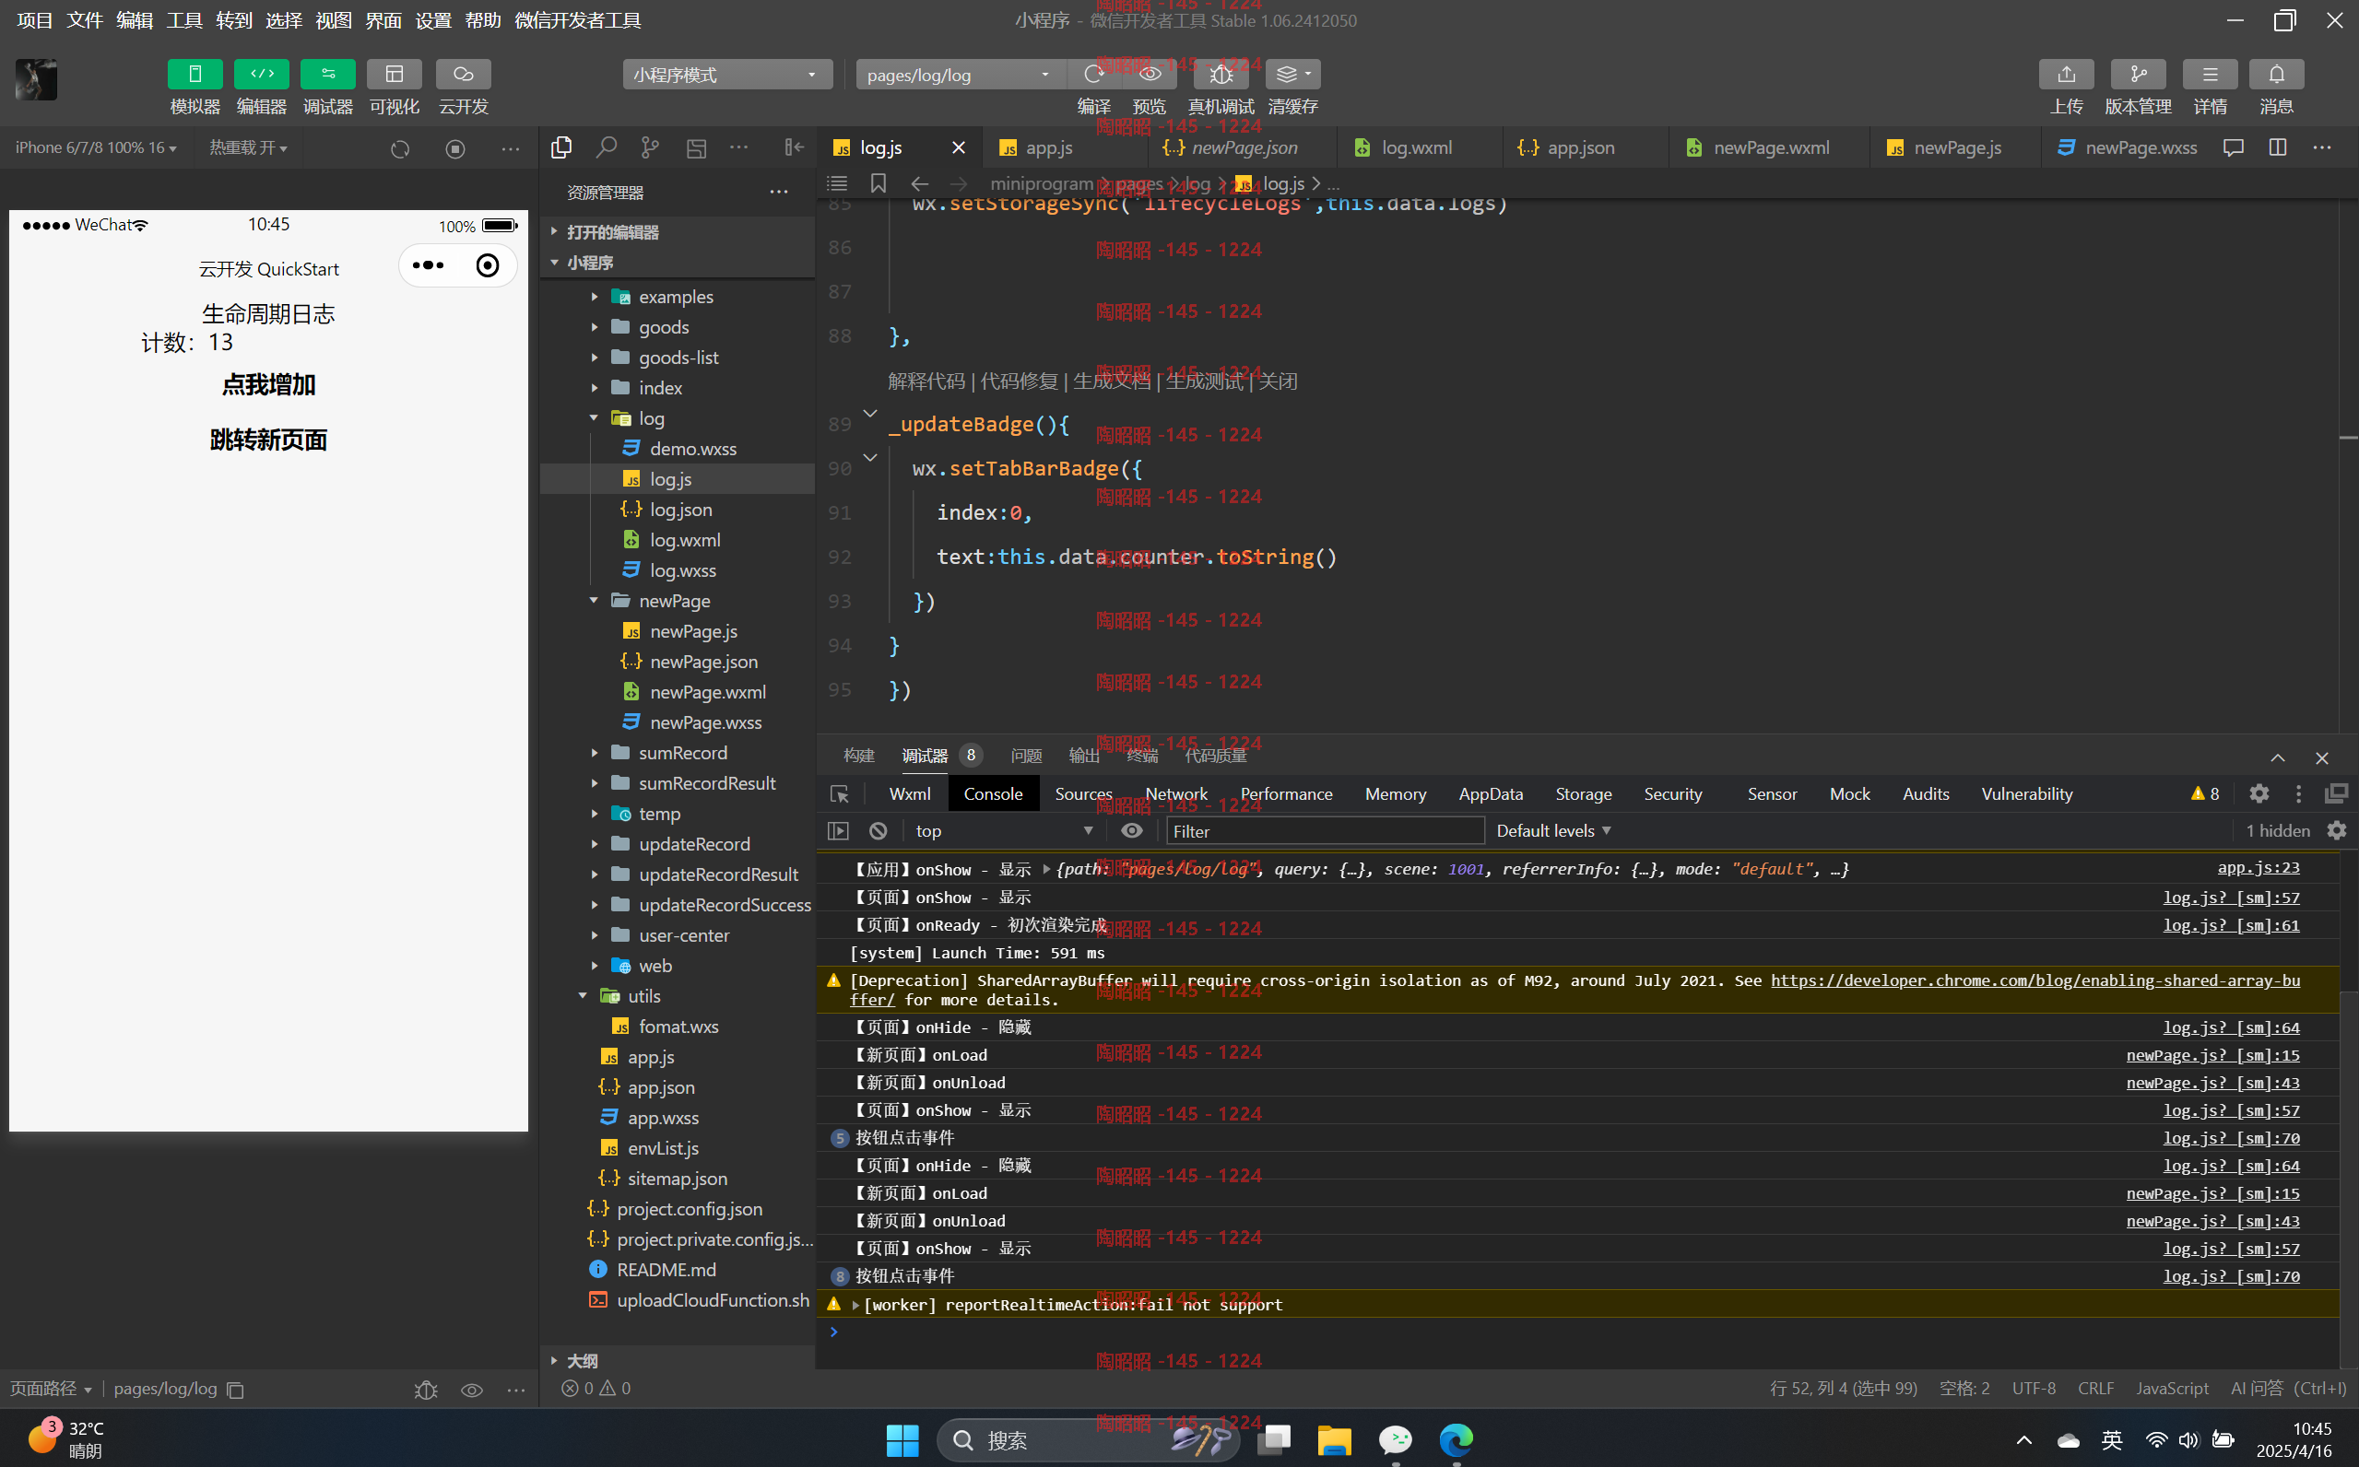
Task: Toggle the 模拟器 simulator panel button
Action: point(195,74)
